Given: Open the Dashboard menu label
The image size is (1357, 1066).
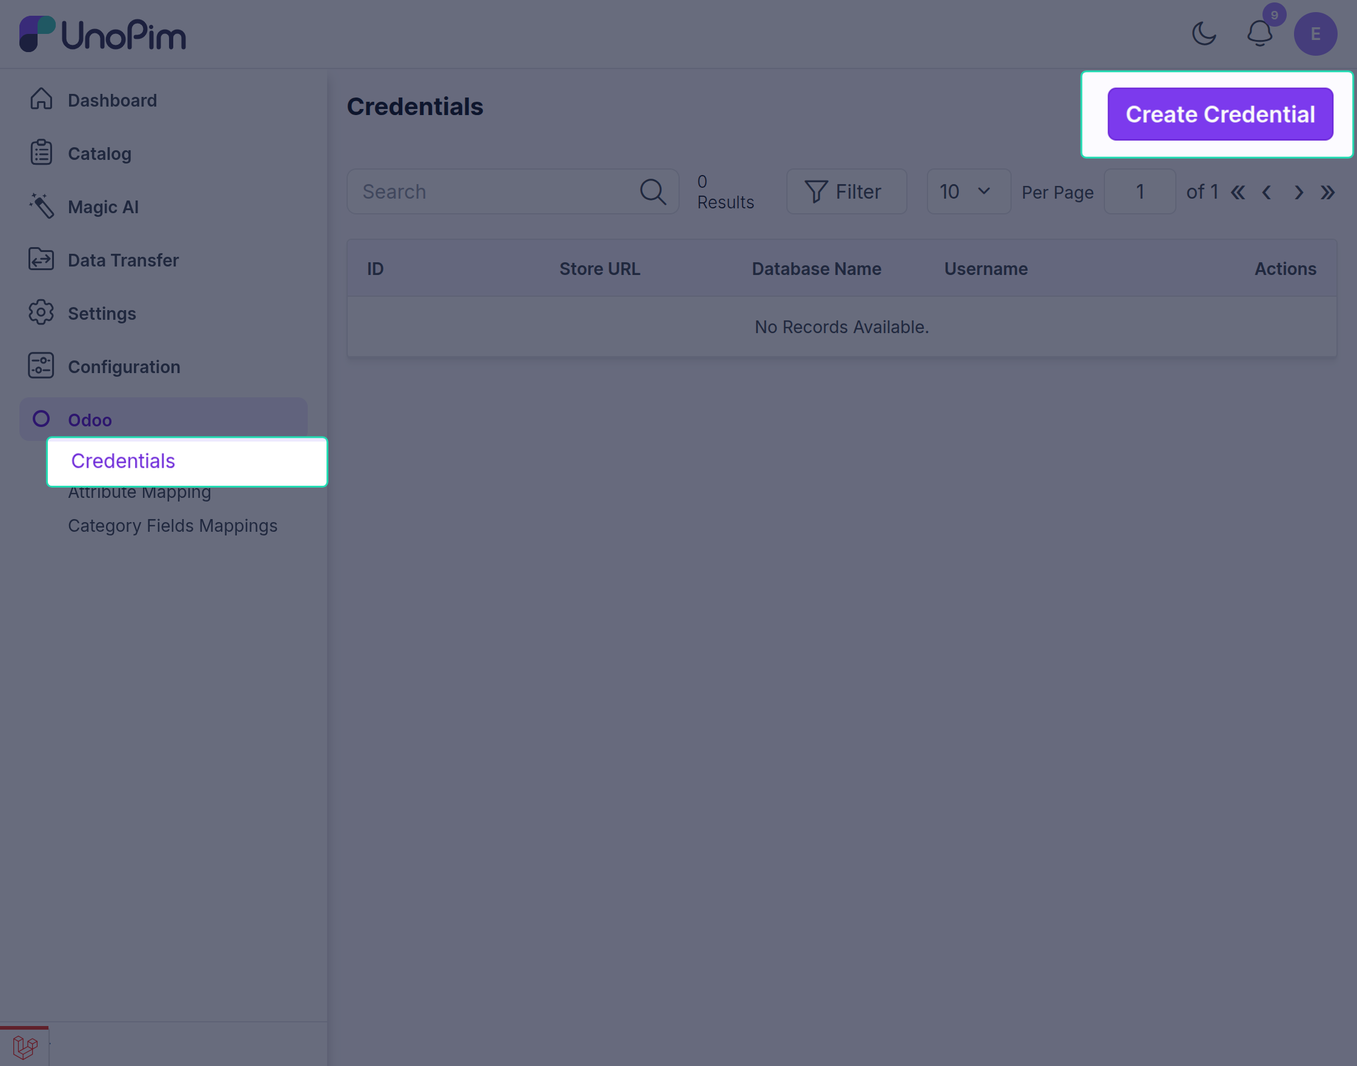Looking at the screenshot, I should (112, 100).
